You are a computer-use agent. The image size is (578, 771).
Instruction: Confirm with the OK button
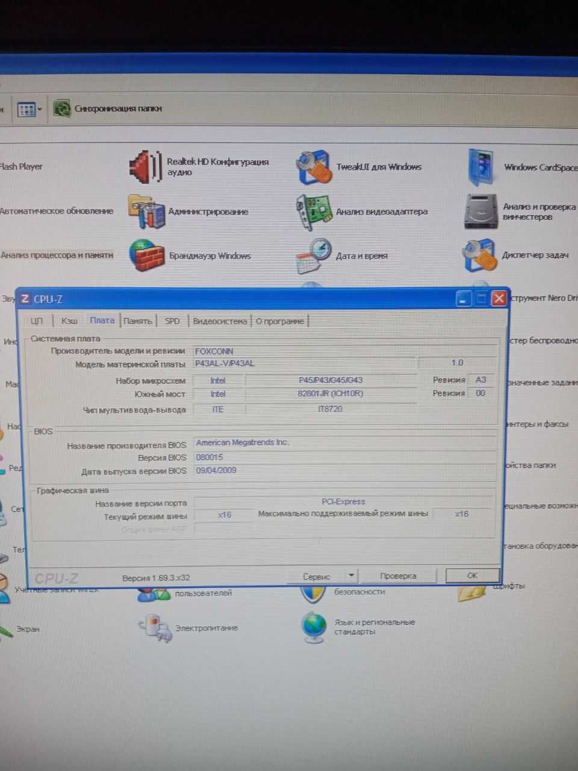[472, 575]
